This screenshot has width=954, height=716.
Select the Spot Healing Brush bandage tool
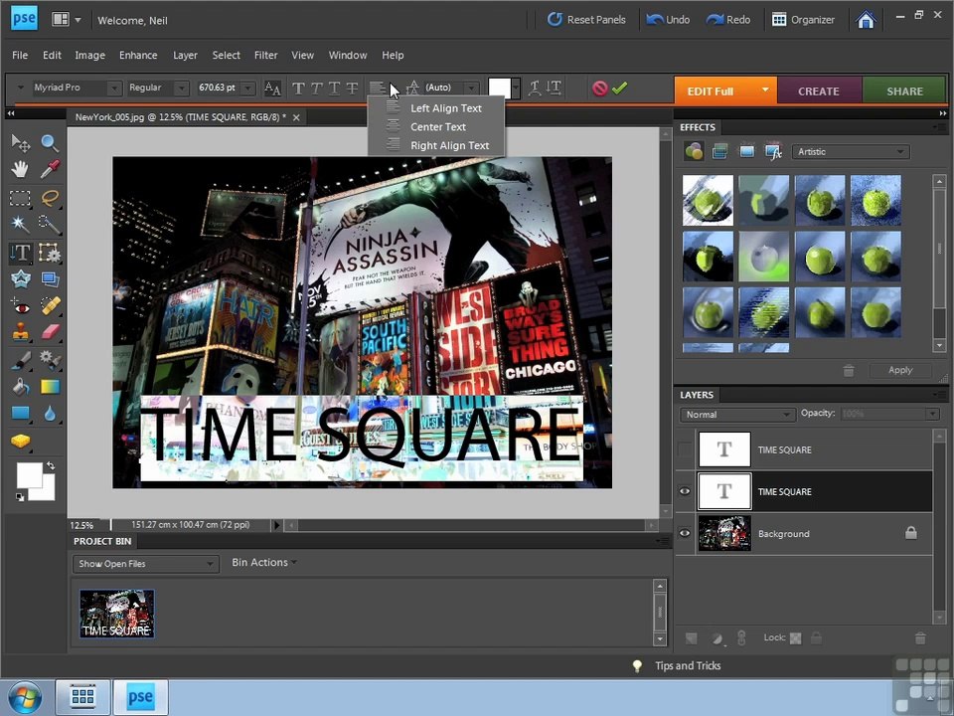click(50, 305)
